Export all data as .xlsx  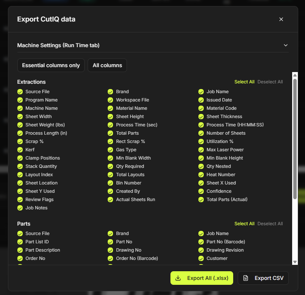click(x=202, y=278)
